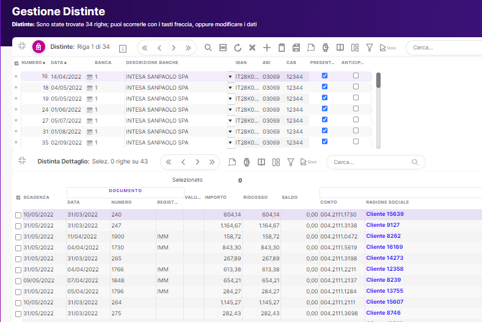Add a new distinta with plus icon
The width and height of the screenshot is (482, 322).
267,48
